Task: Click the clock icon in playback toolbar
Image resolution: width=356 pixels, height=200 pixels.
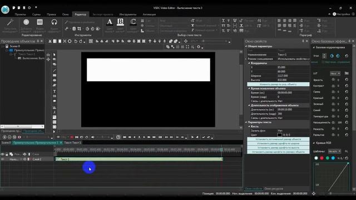Action: (118, 137)
